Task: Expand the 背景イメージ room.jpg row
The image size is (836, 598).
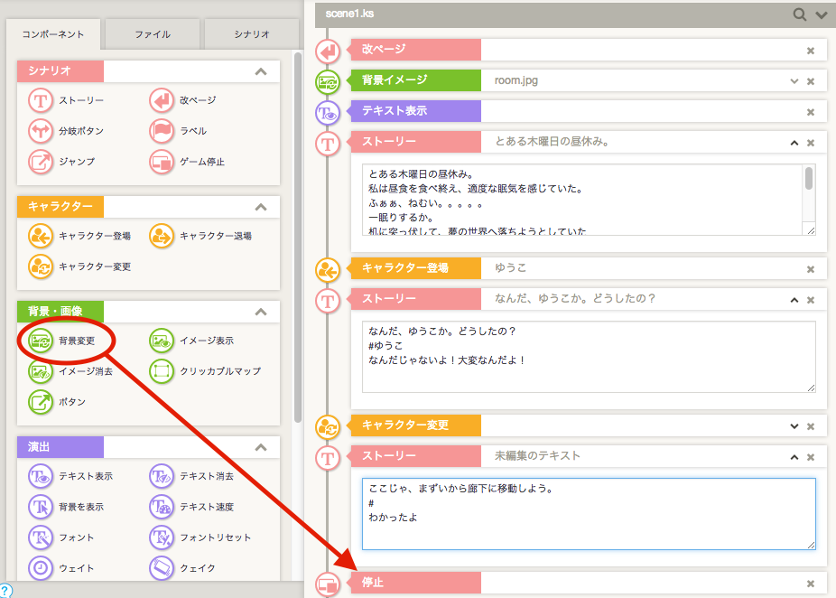Action: pos(794,81)
